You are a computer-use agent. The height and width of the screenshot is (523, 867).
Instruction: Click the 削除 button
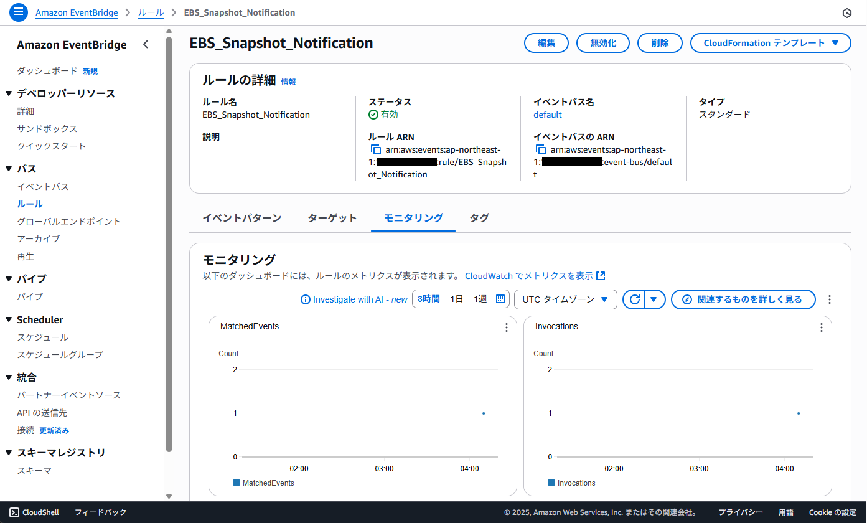pos(660,43)
